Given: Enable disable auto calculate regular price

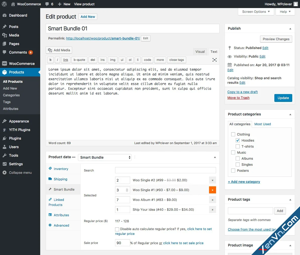Looking at the screenshot, I should (117, 229).
